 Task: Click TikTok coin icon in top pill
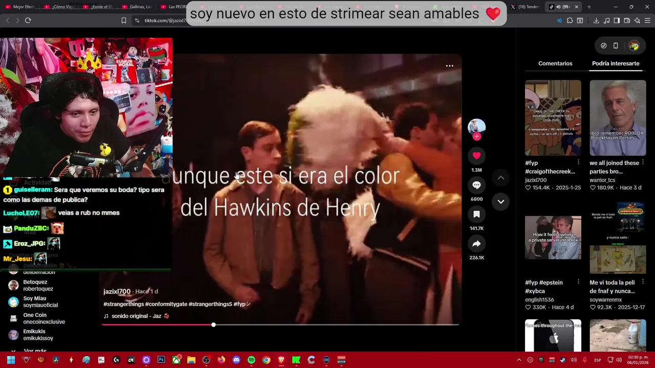tap(604, 45)
